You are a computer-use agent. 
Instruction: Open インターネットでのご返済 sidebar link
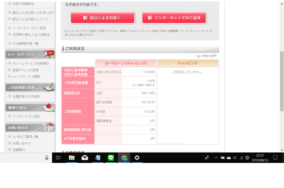pos(29,28)
